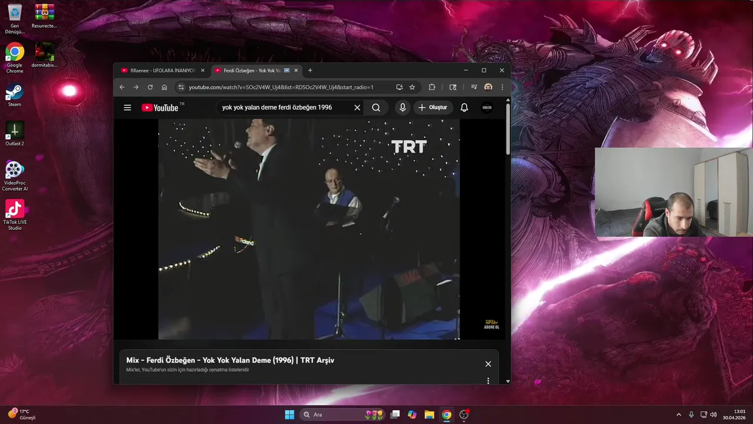Open the tab search icon in Chrome toolbar
This screenshot has width=753, height=424.
(453, 87)
